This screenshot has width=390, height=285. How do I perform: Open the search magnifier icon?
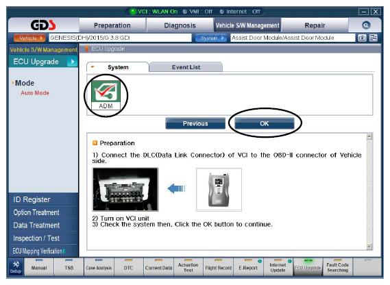(x=366, y=25)
